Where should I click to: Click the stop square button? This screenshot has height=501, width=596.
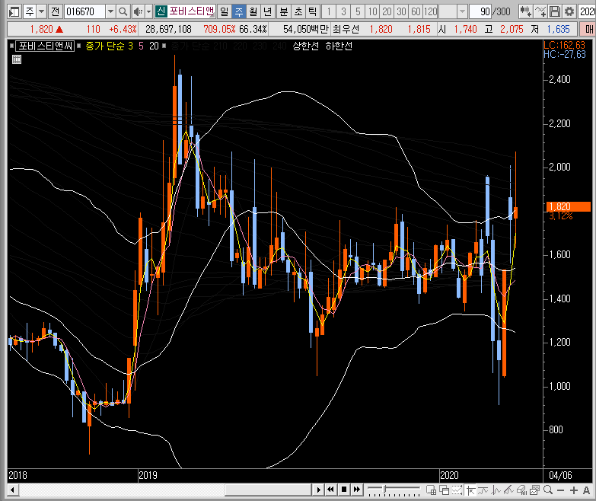click(x=343, y=490)
